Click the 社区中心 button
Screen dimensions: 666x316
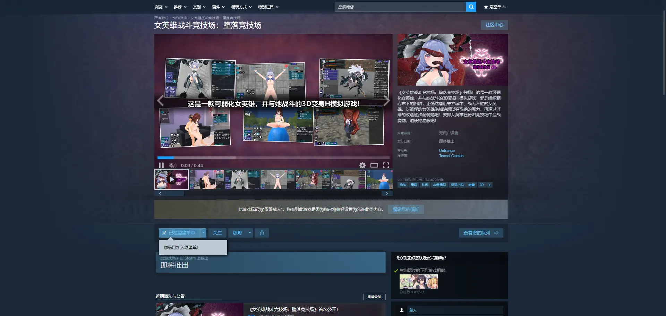pos(494,25)
